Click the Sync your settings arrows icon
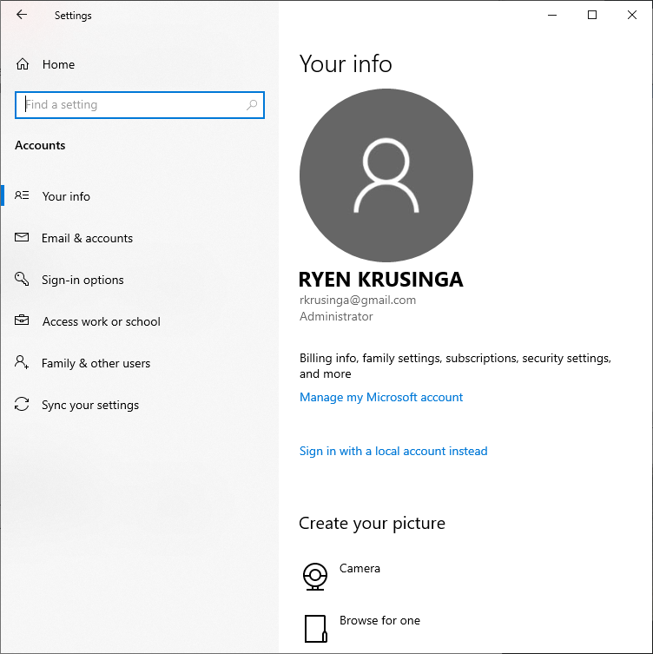The width and height of the screenshot is (653, 654). point(22,404)
